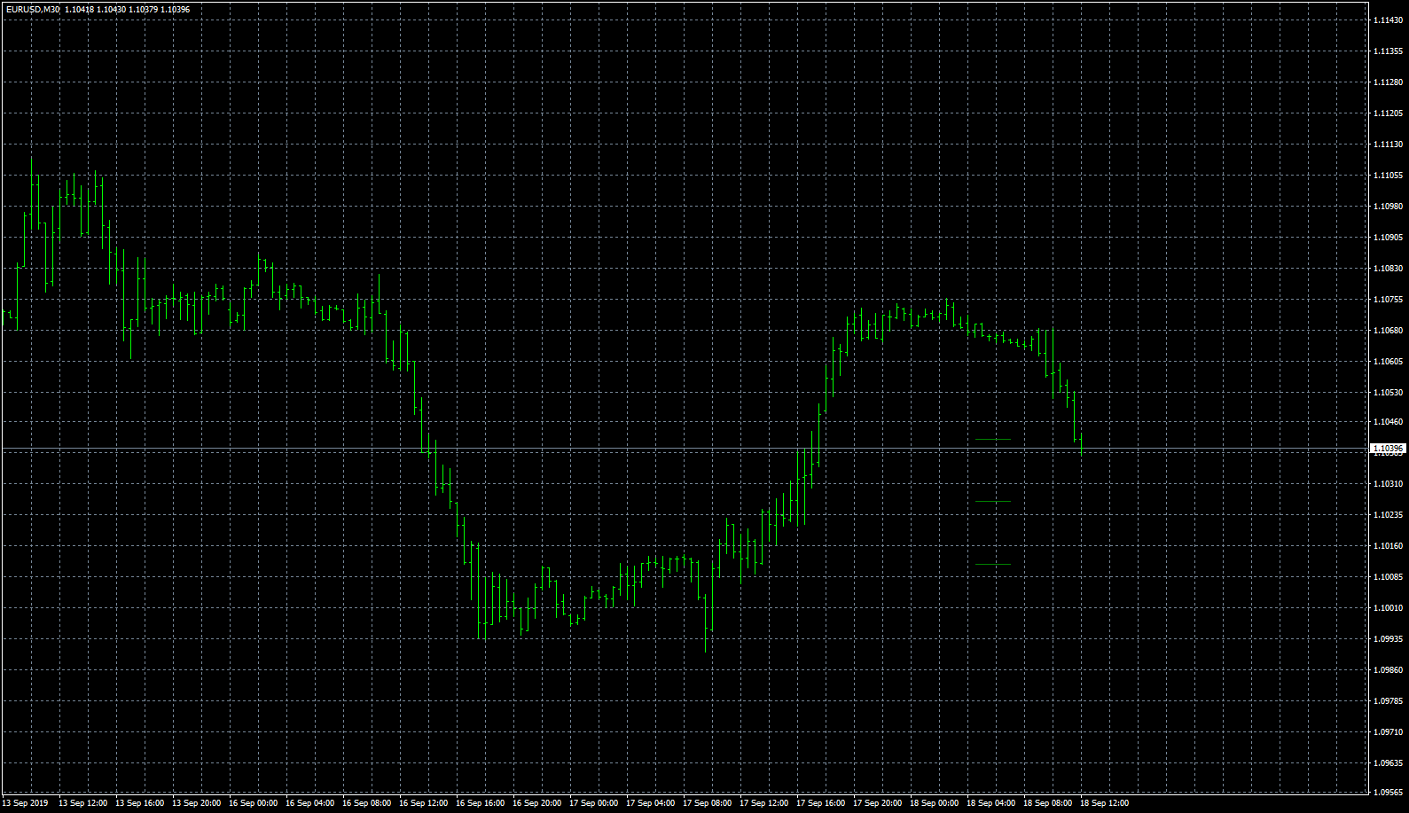Click the 1.11130 price axis label
1409x813 pixels.
[1388, 145]
